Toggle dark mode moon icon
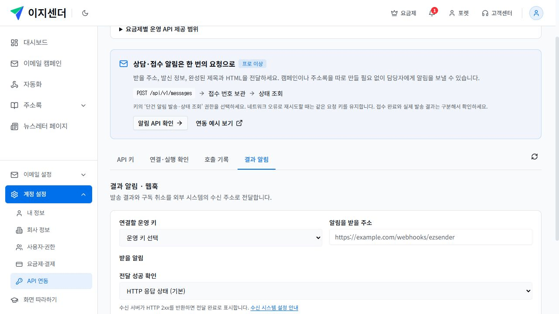 (85, 13)
